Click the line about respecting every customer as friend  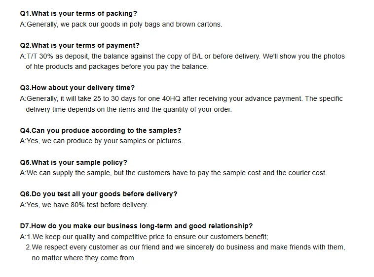click(x=185, y=247)
